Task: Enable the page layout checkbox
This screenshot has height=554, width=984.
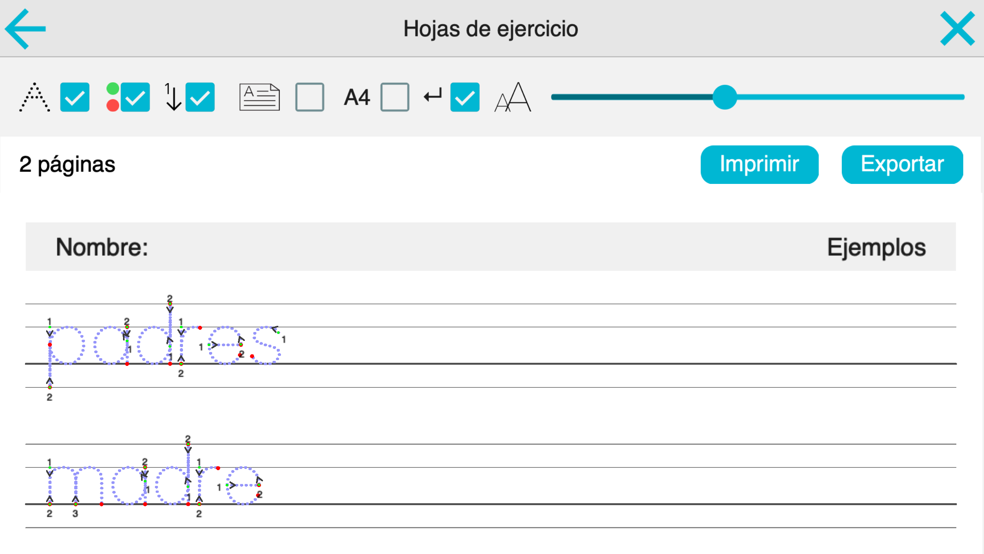Action: [310, 97]
